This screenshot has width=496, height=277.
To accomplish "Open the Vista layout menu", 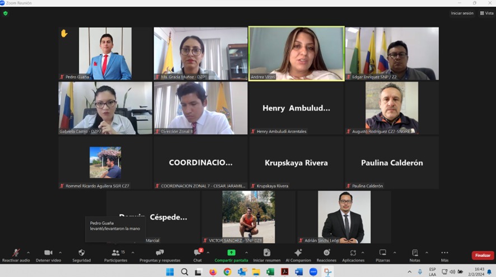I will pos(486,13).
